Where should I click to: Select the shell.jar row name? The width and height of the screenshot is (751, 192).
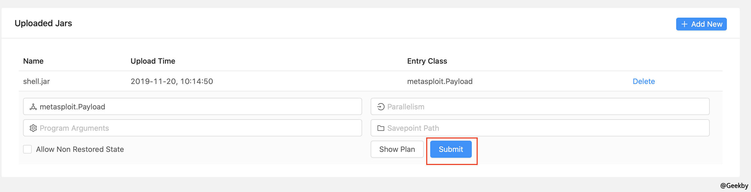(36, 81)
